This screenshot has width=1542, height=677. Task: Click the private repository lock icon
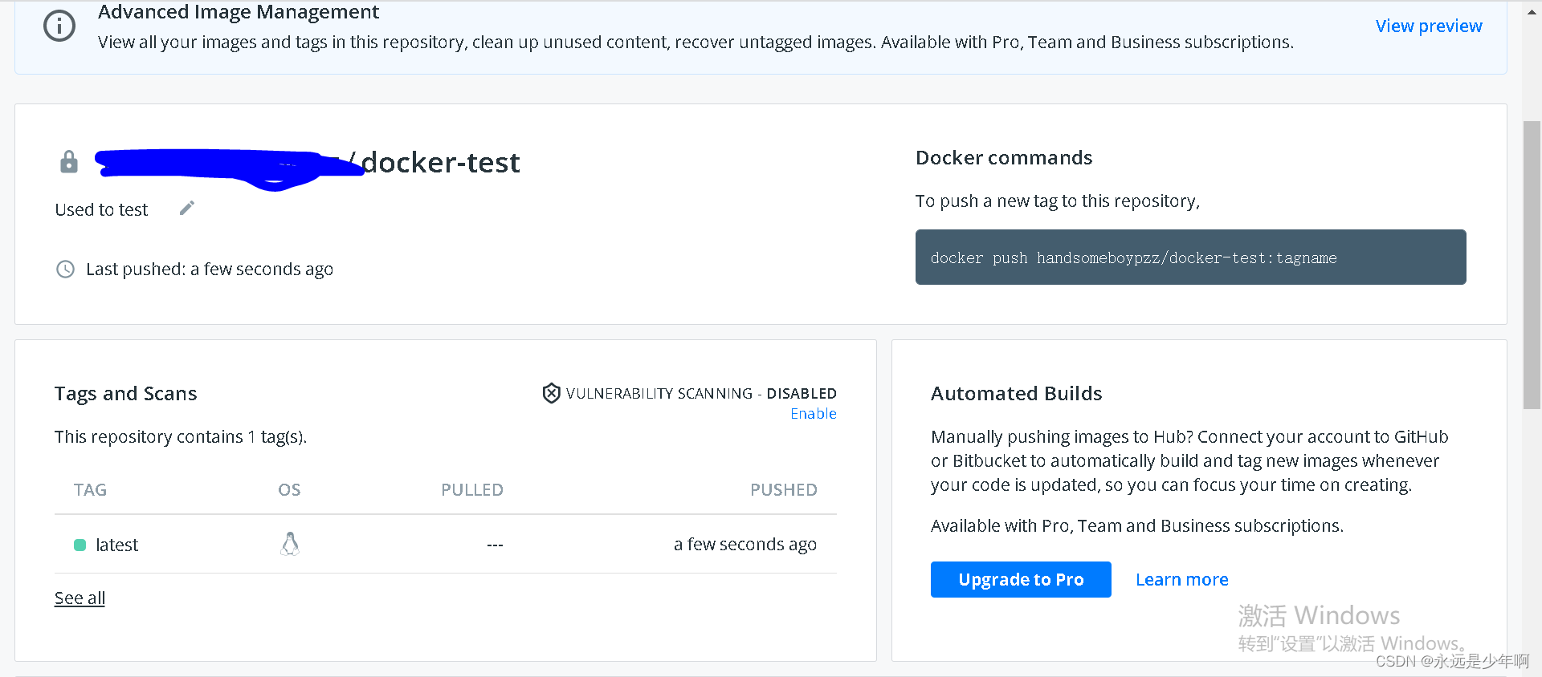[69, 161]
